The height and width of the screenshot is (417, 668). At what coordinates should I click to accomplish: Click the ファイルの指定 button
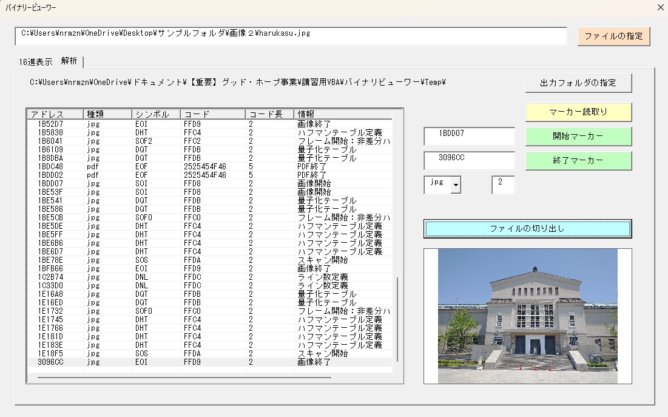coord(613,36)
